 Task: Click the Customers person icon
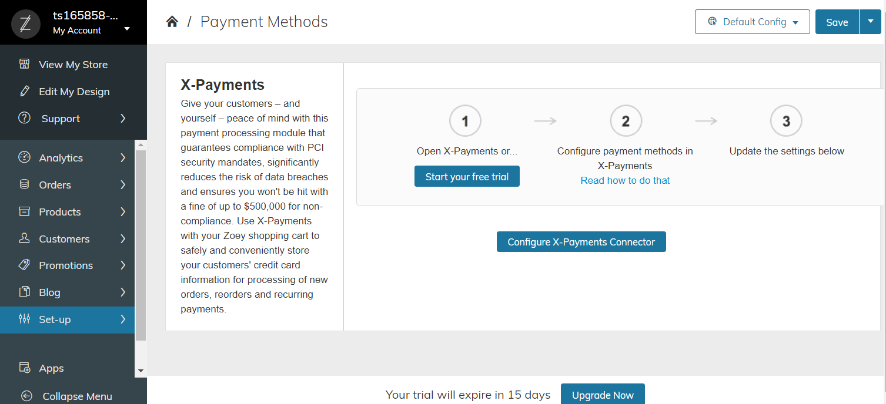coord(24,238)
